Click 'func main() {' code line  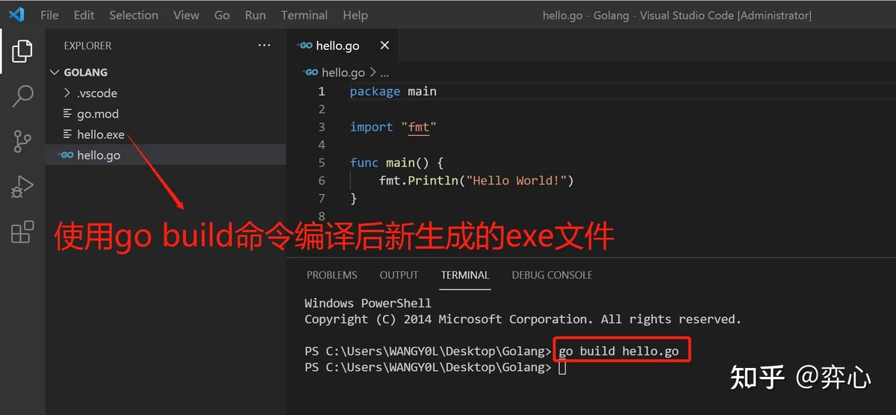tap(397, 163)
